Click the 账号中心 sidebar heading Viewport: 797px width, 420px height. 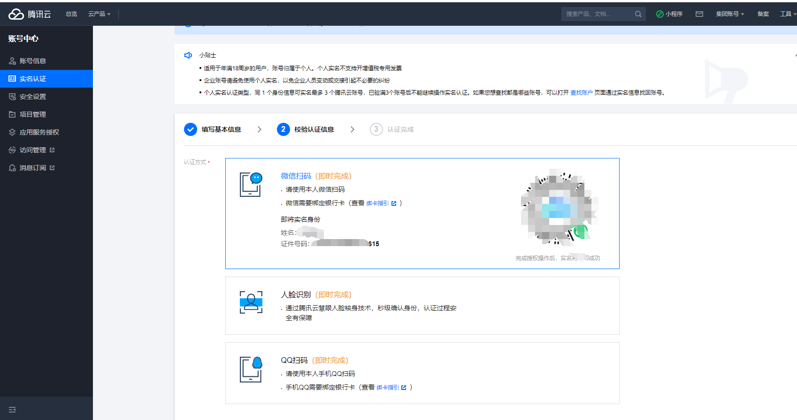point(23,39)
